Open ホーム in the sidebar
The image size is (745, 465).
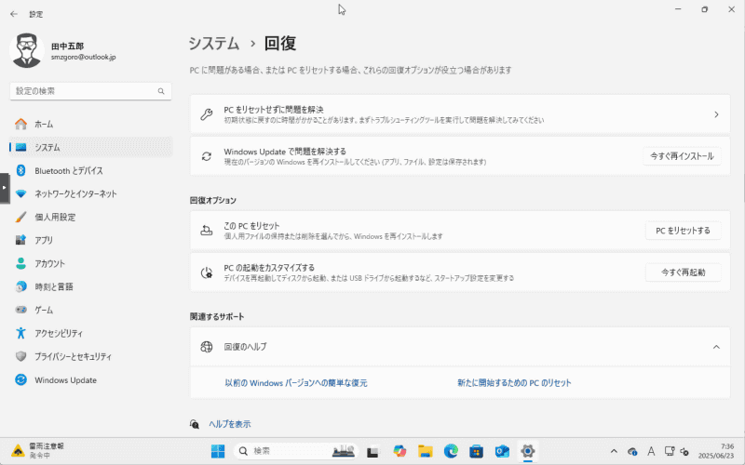[x=90, y=125]
